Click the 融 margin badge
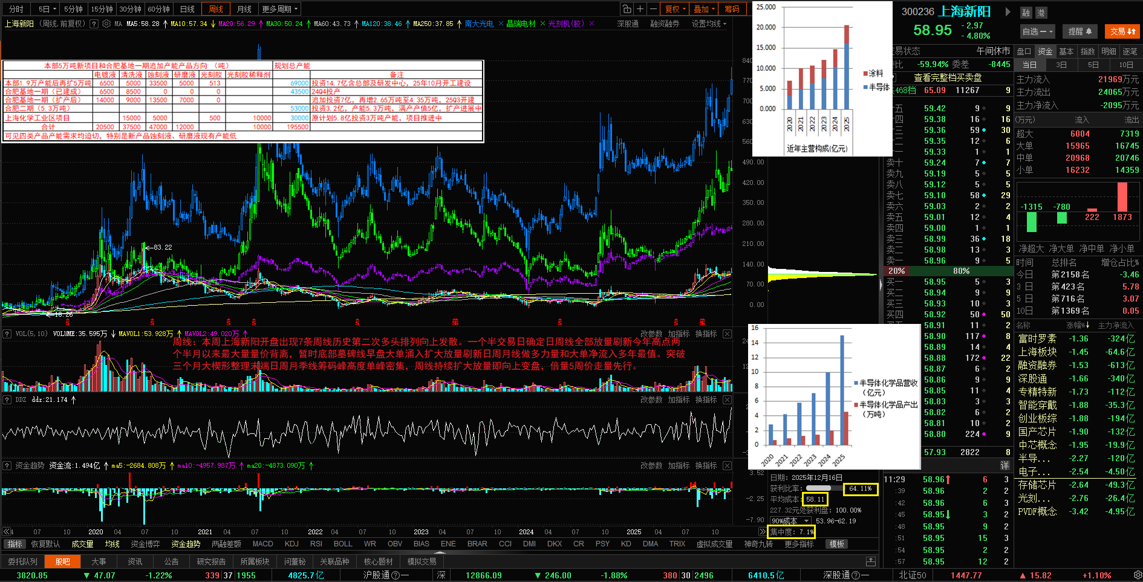1143x582 pixels. click(x=1026, y=13)
